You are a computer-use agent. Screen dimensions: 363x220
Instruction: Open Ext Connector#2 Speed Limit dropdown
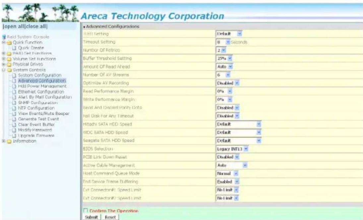[x=227, y=198]
